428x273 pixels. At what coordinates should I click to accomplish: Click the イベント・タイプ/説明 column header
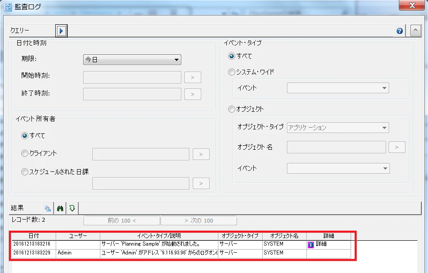(x=159, y=236)
